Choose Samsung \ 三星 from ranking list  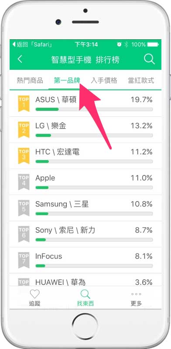[85, 208]
